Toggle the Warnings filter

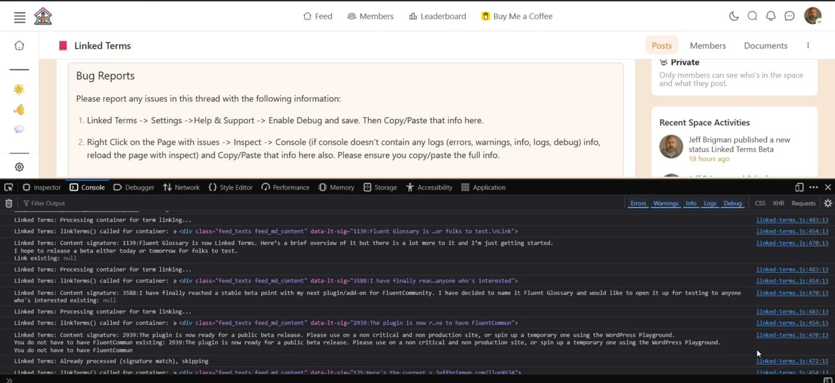point(666,203)
